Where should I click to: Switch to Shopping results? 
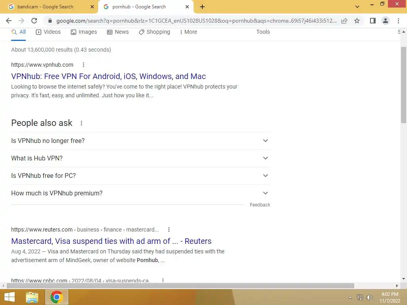[155, 32]
